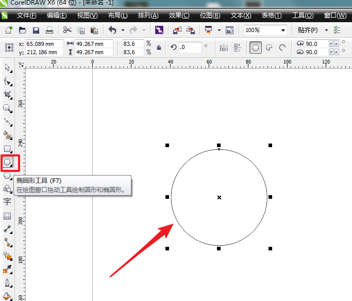Click the undo arrow button

point(113,30)
